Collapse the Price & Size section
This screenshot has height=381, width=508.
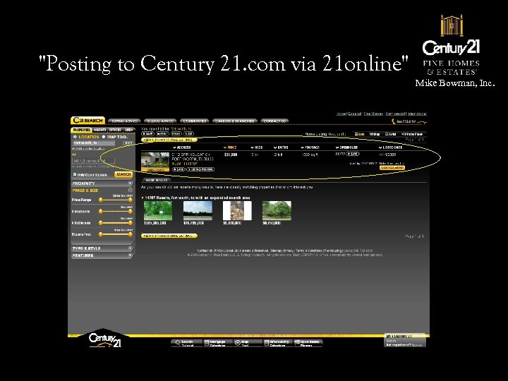tap(131, 190)
